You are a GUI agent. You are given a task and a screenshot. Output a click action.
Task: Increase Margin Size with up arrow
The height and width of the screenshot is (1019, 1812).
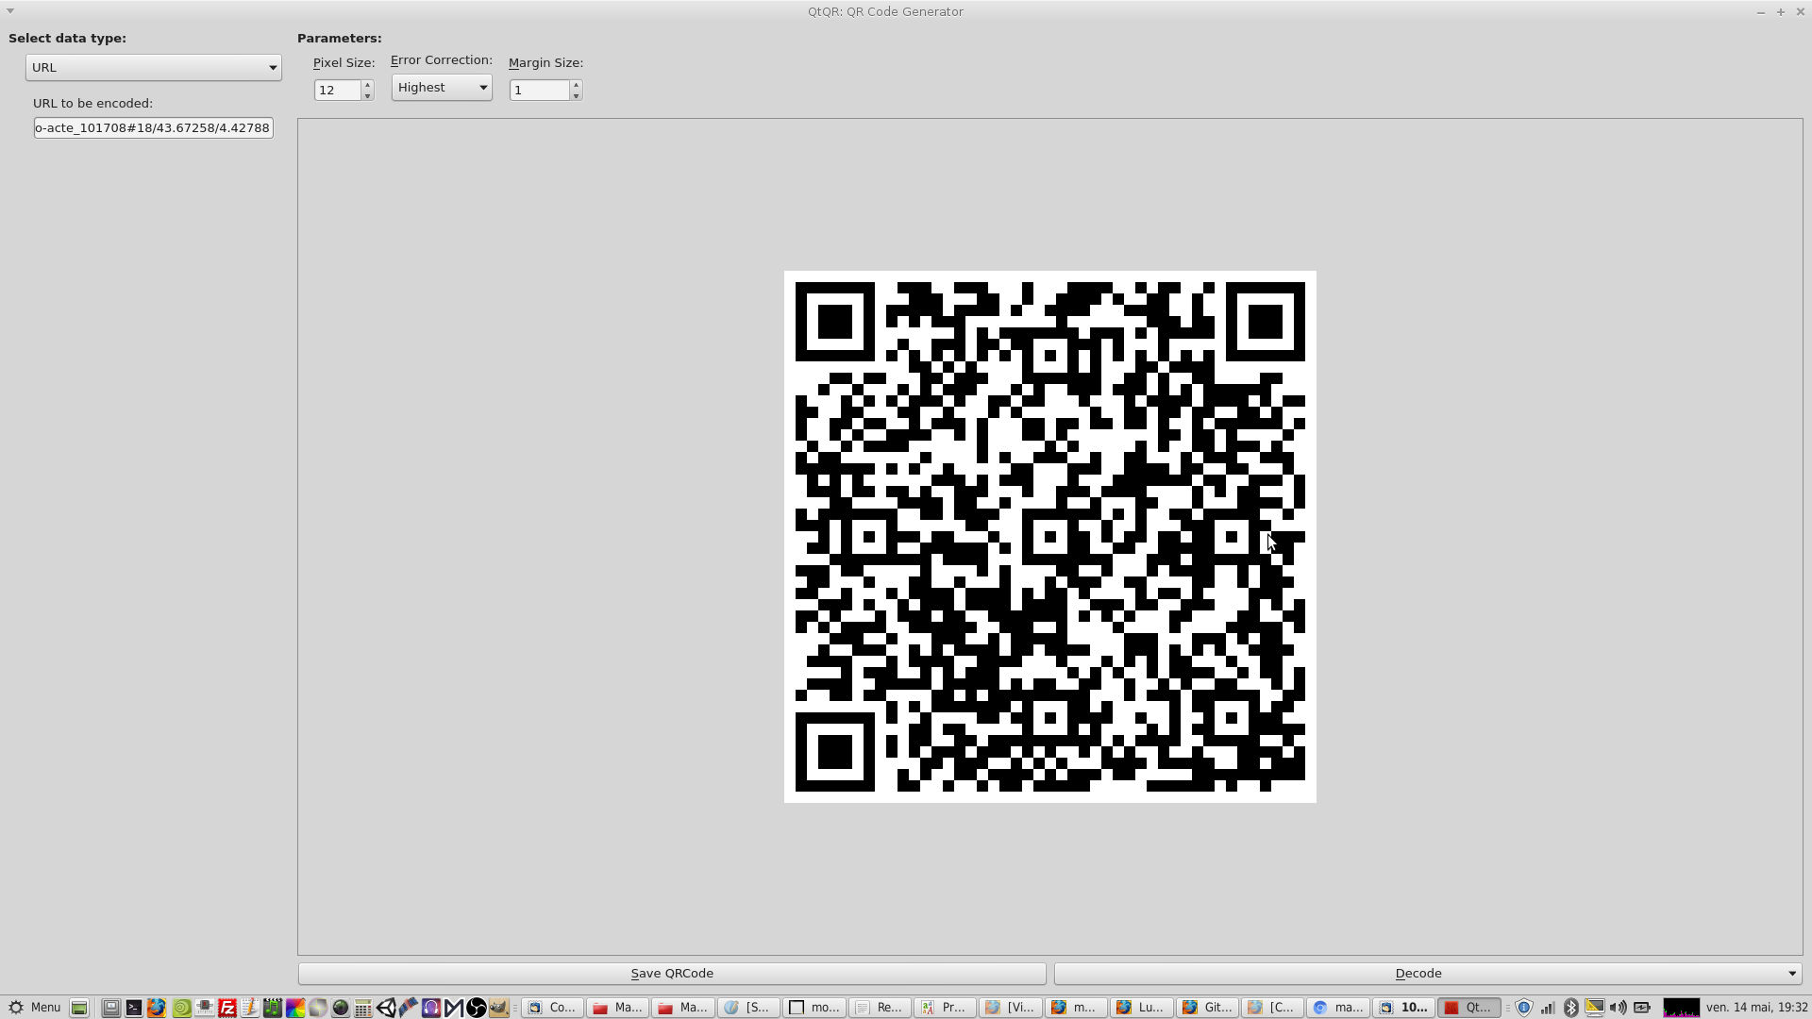point(576,85)
